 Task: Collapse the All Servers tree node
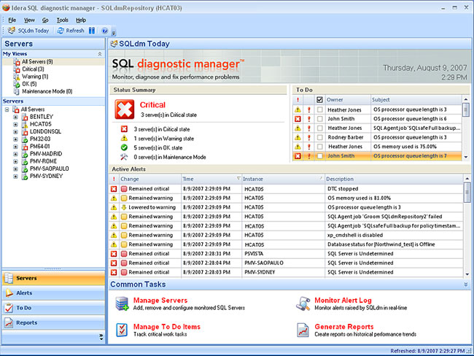tap(7, 109)
